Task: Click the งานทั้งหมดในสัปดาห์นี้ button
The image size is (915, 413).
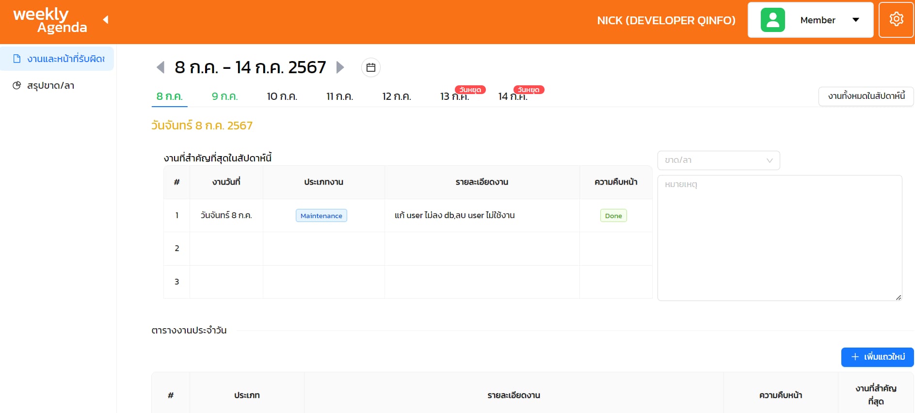Action: pos(866,96)
